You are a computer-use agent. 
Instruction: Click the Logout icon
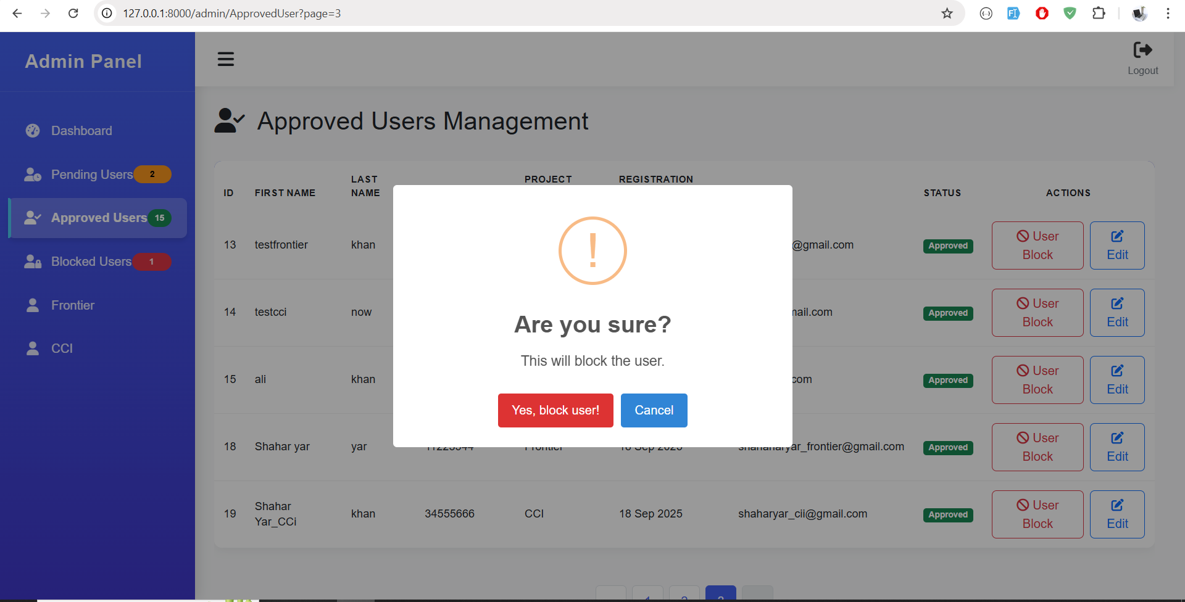pyautogui.click(x=1142, y=50)
